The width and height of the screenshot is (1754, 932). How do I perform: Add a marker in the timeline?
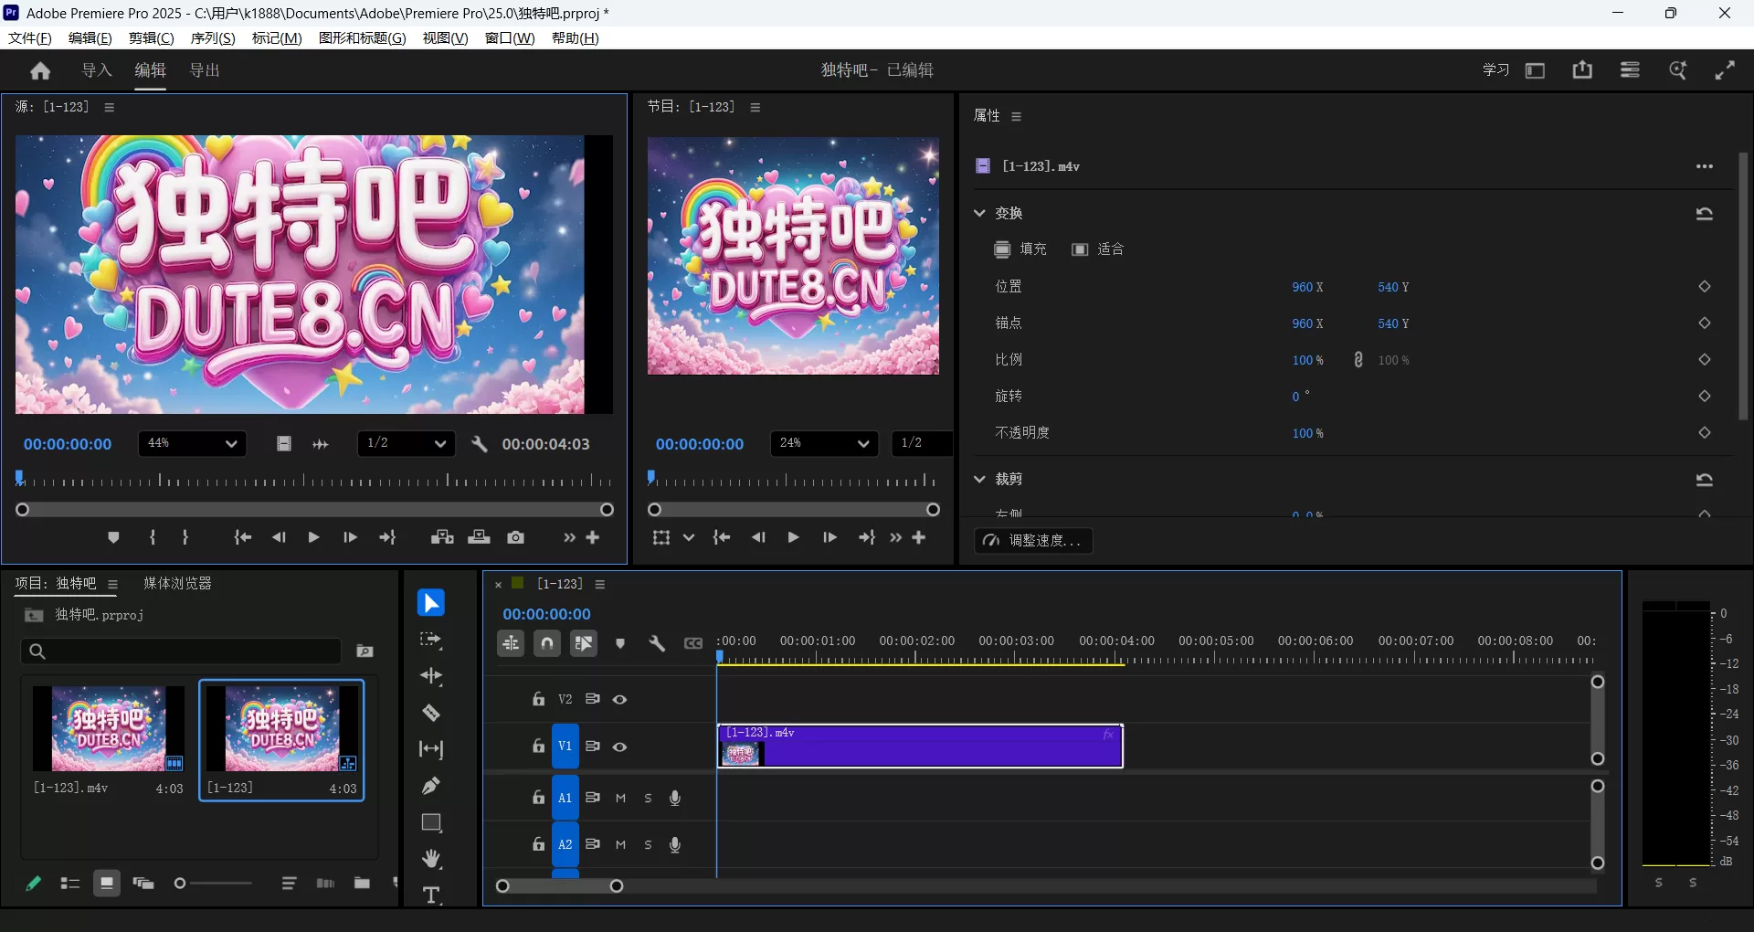(x=620, y=643)
